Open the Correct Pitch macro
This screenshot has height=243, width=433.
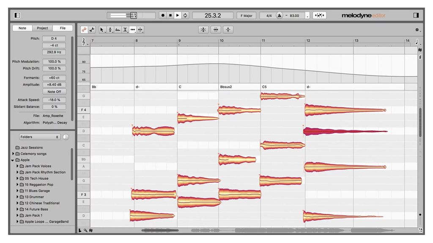203,30
